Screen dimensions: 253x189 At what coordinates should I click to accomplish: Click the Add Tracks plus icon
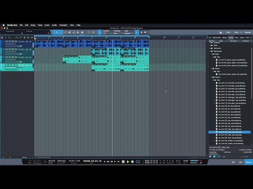[x=32, y=38]
